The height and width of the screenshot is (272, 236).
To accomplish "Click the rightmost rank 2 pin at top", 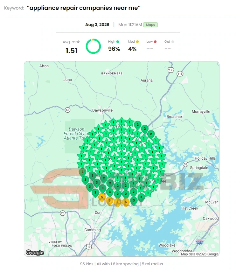I will pos(151,135).
